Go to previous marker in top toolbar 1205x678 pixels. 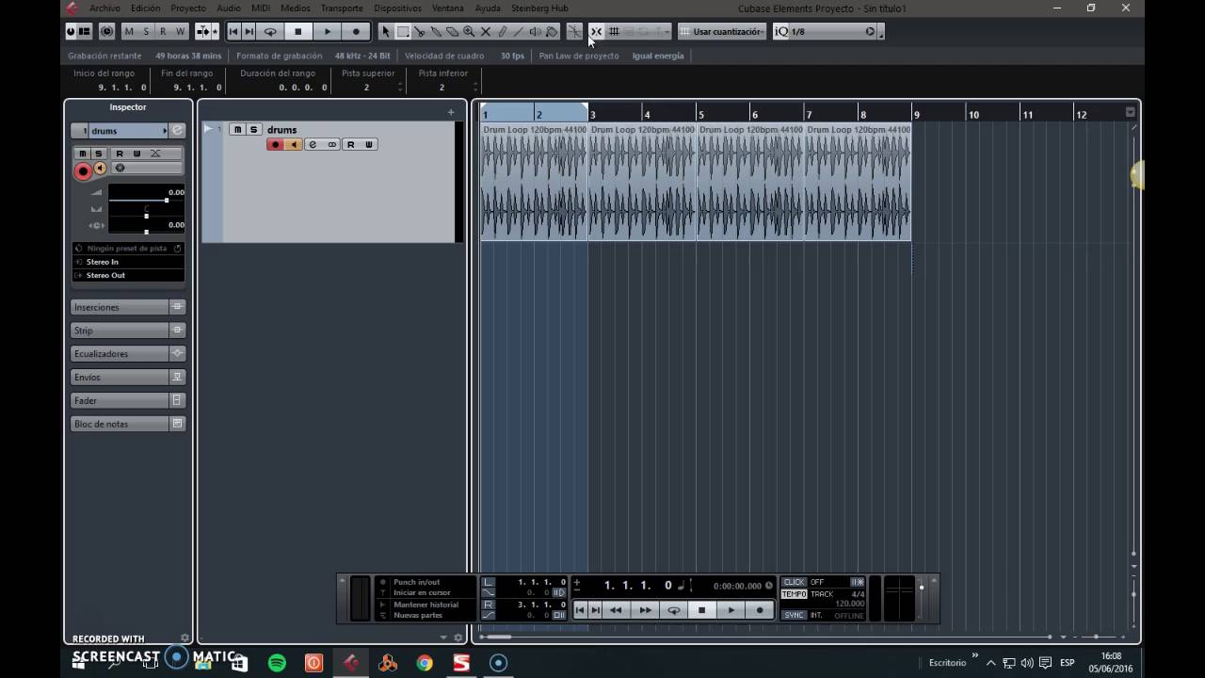(233, 31)
